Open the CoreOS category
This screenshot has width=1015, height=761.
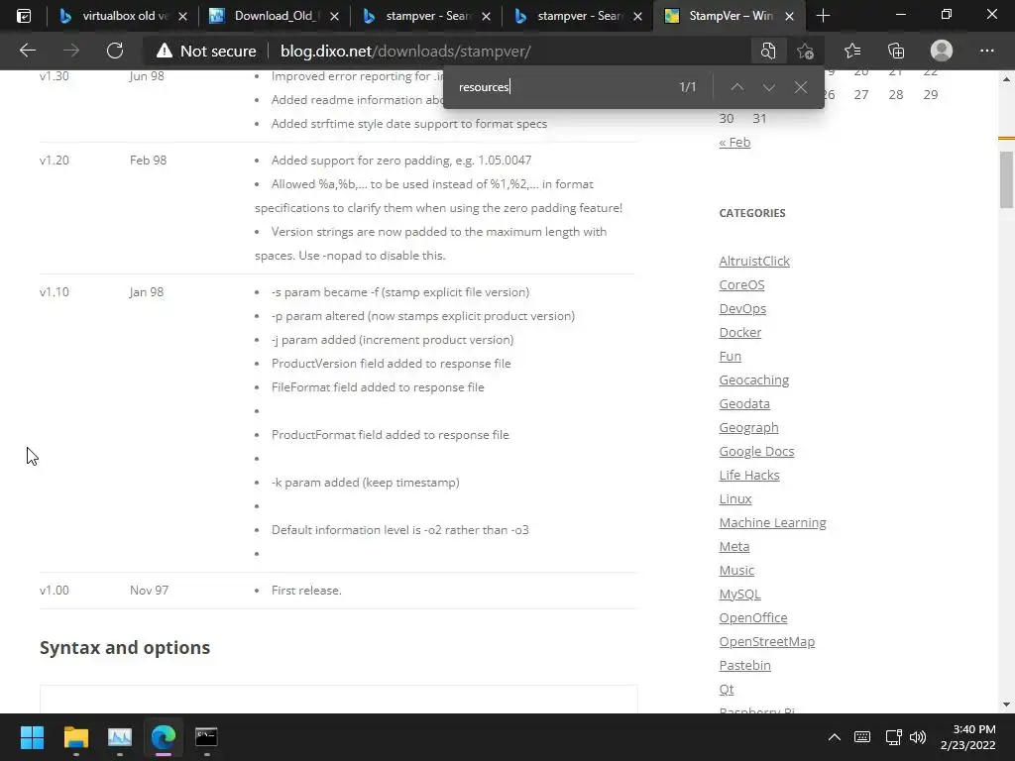[741, 284]
